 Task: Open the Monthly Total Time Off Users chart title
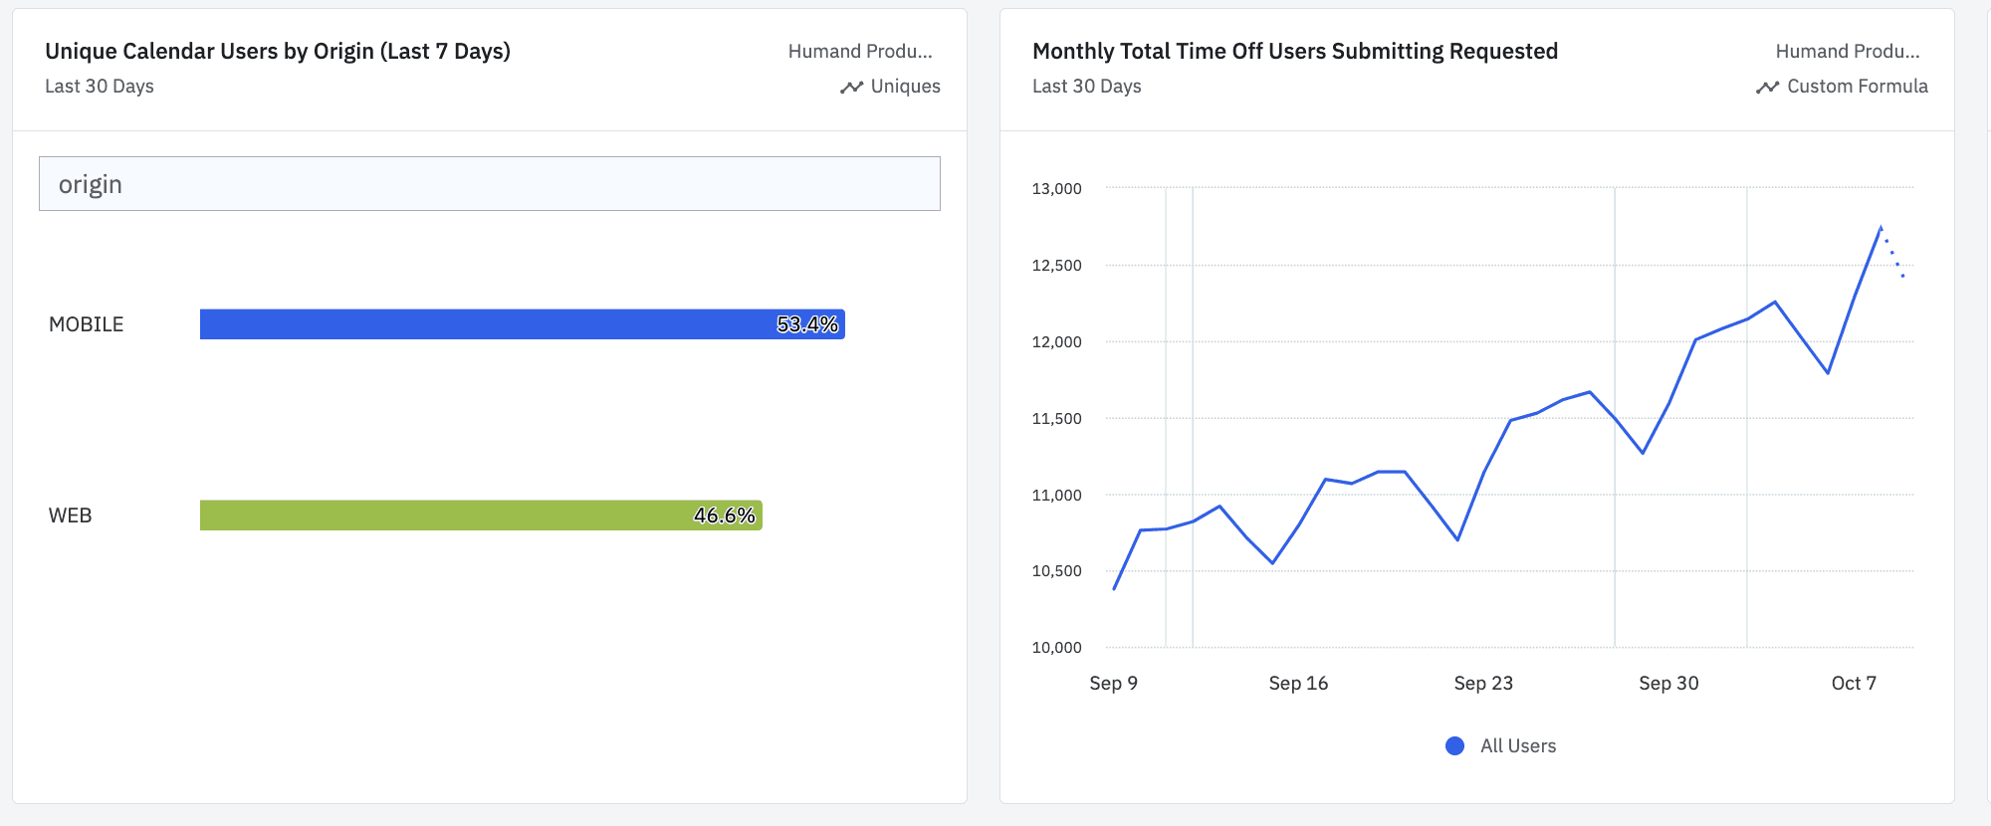1294,51
